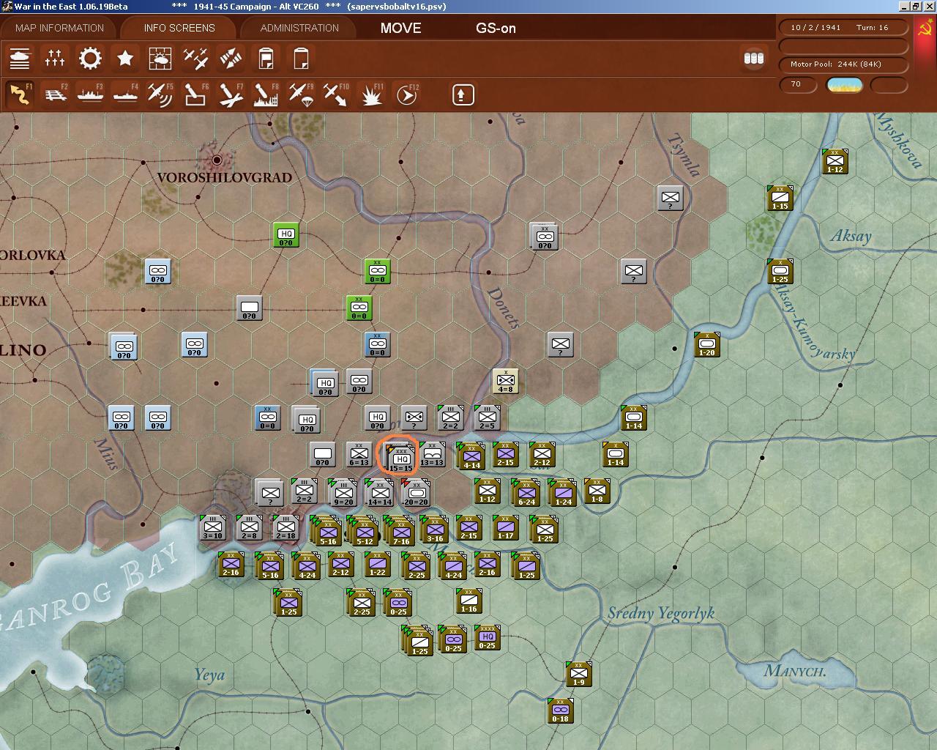Select the 2=5 infantry counter

click(487, 417)
